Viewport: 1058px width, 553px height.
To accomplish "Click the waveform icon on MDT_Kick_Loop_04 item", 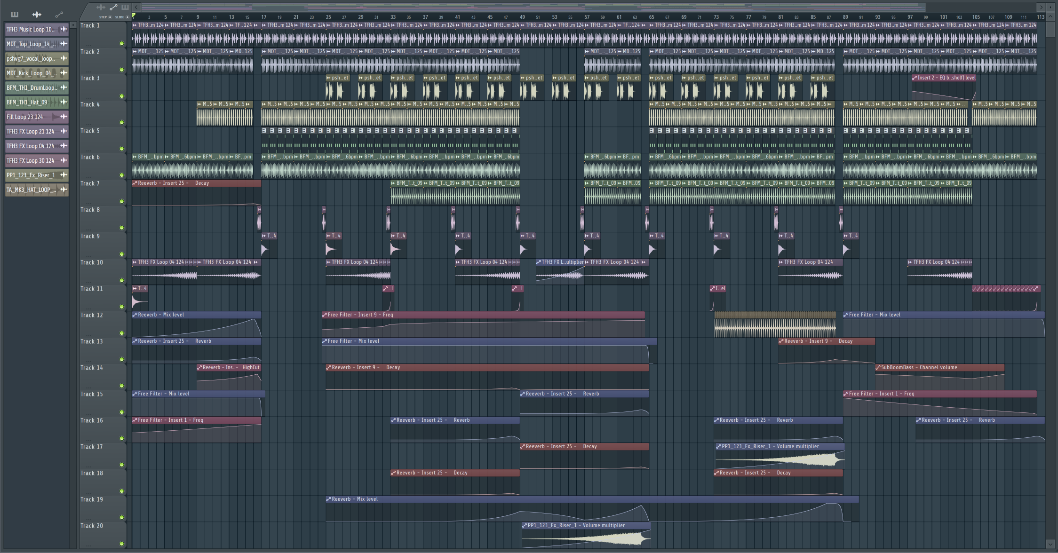I will coord(64,73).
